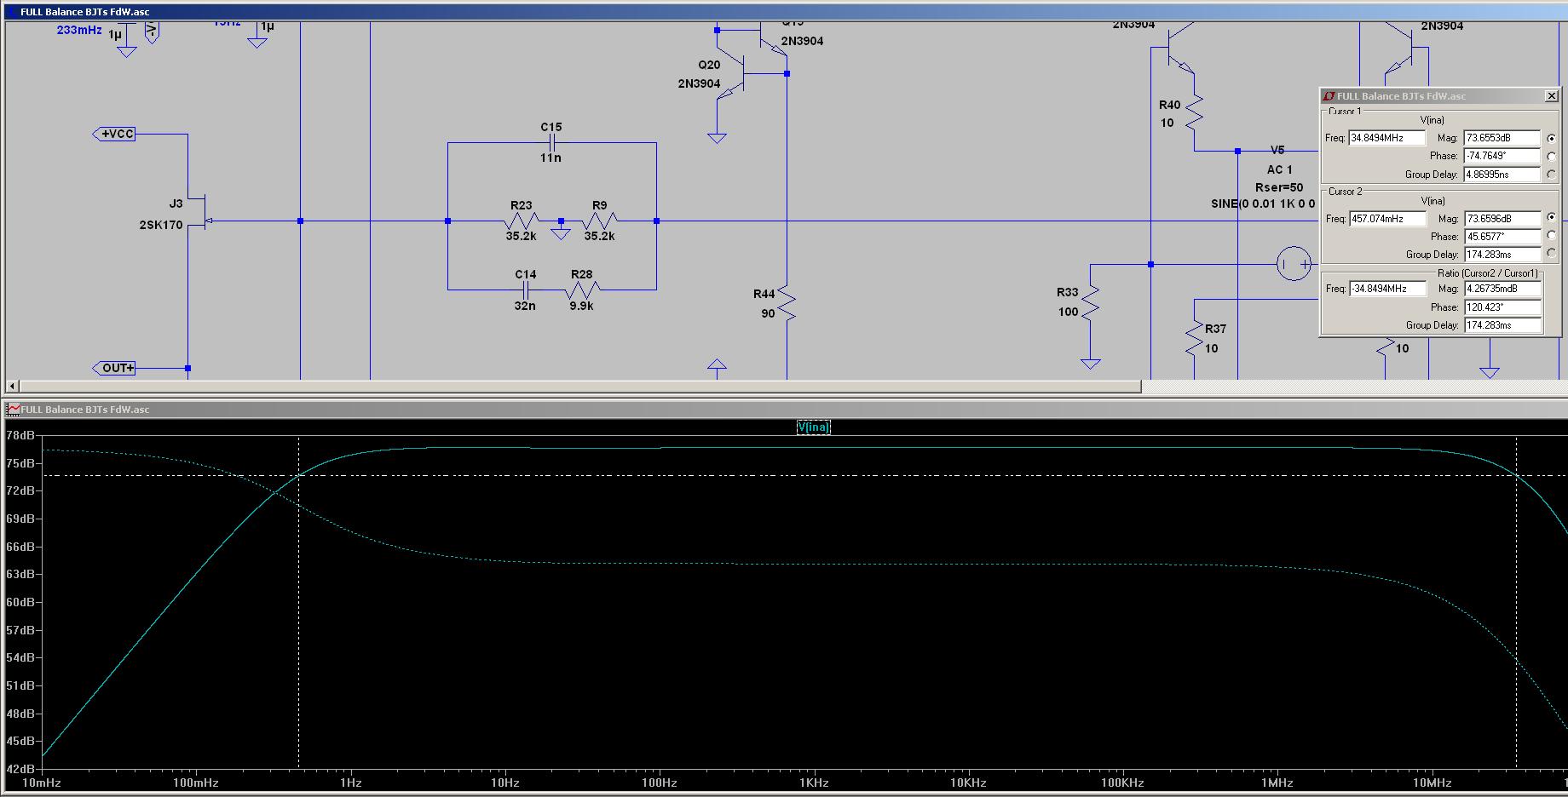Click the vertical plot cursor line at 457mHz
Screen dimensions: 1568x797
pos(298,603)
